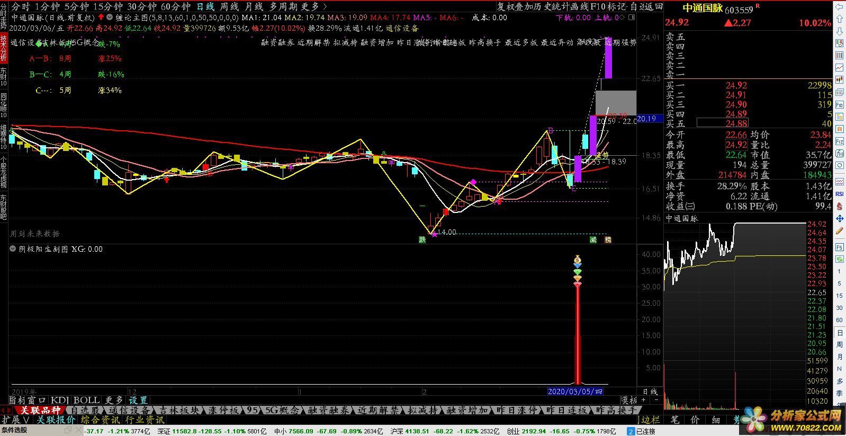Open the orange tree structure icon

839,117
